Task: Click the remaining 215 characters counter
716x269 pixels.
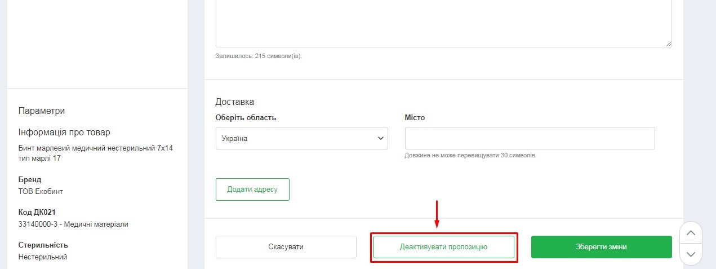Action: tap(259, 56)
